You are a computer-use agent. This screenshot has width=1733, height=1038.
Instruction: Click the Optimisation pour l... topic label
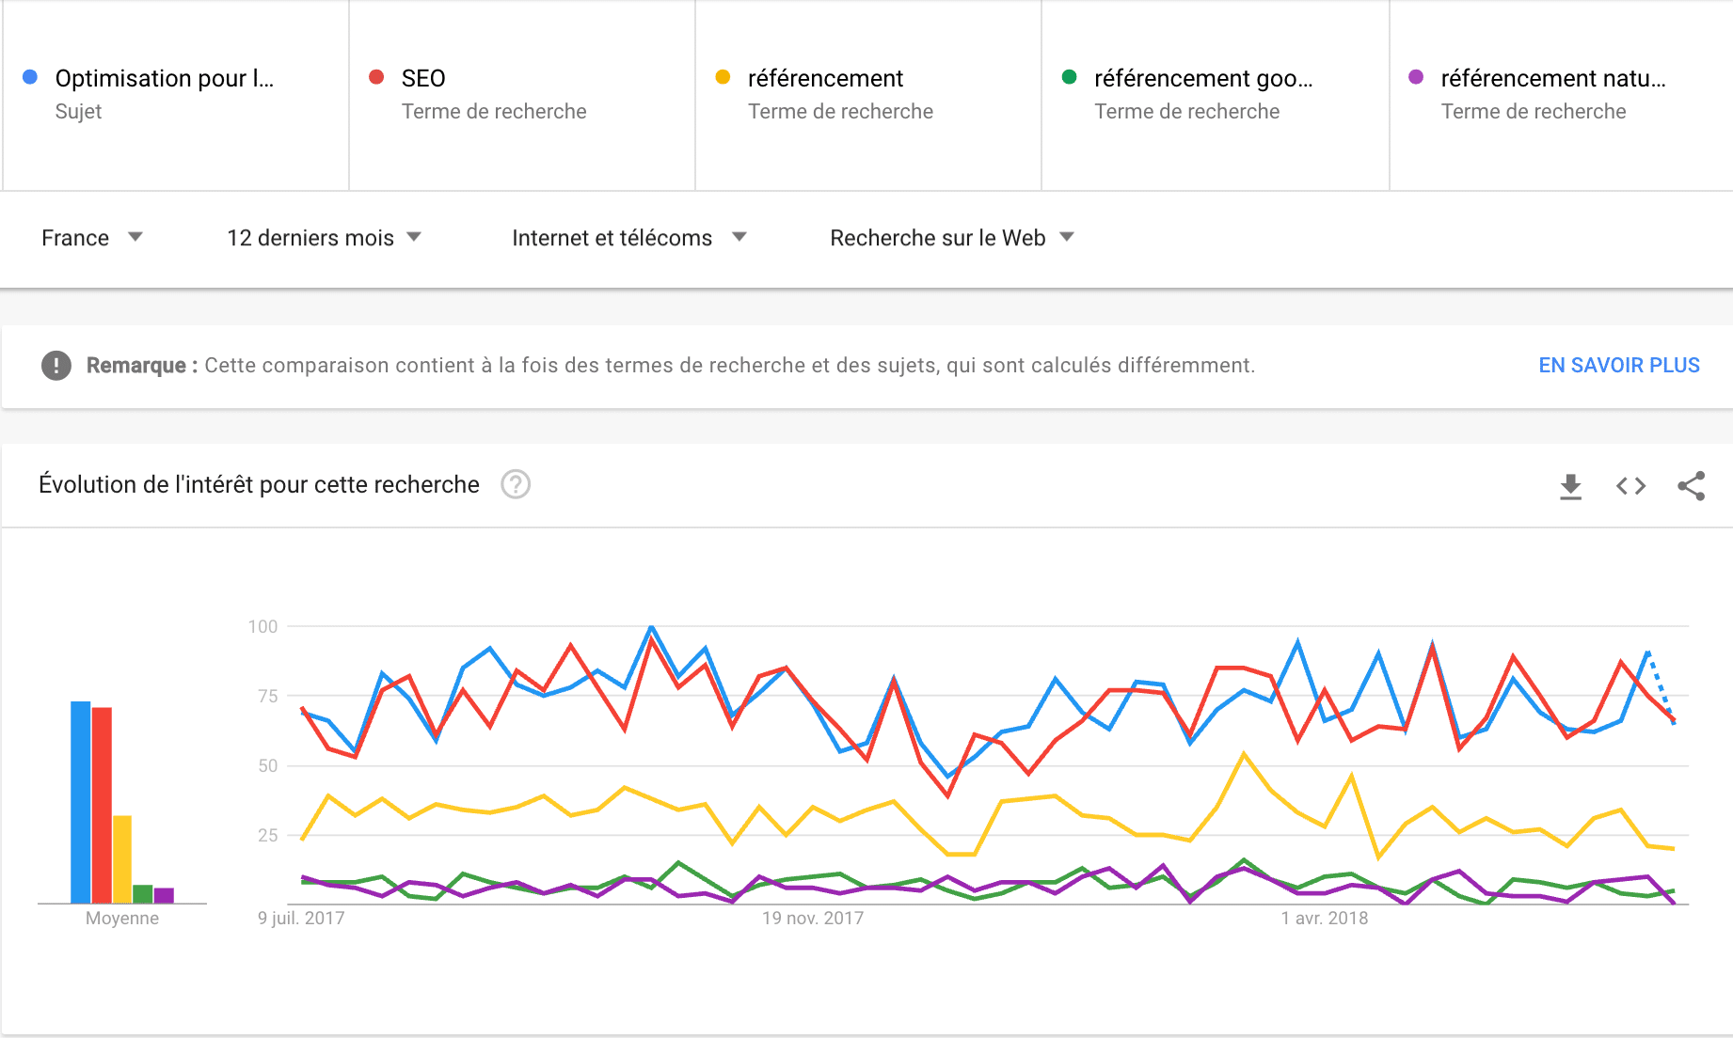(x=165, y=78)
